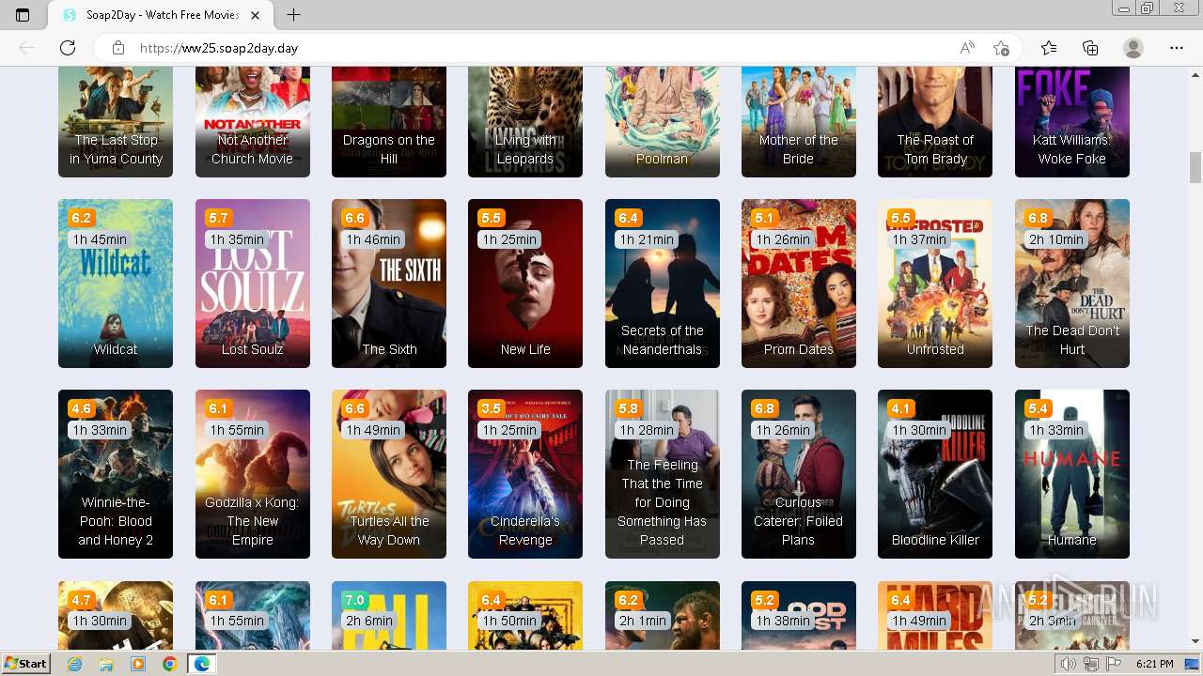Viewport: 1203px width, 676px height.
Task: Click the 7.0 rated 2h 6min poster
Action: 389,616
